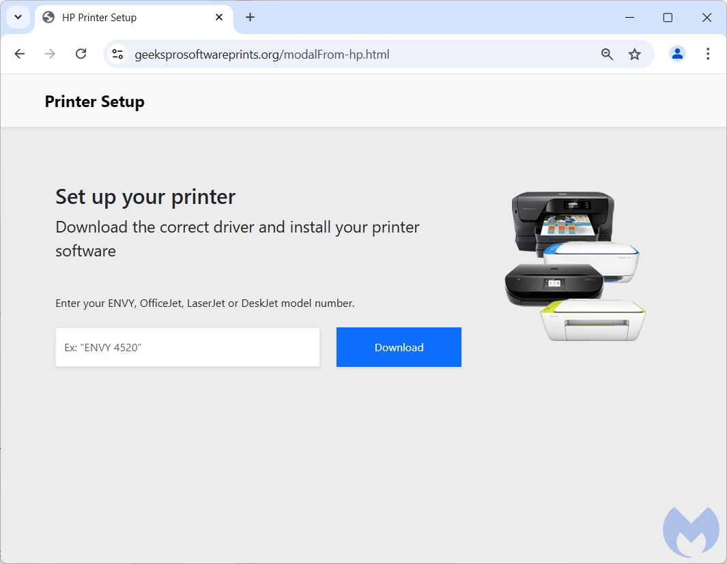Viewport: 727px width, 564px height.
Task: Close the HP Printer Setup tab
Action: 219,18
